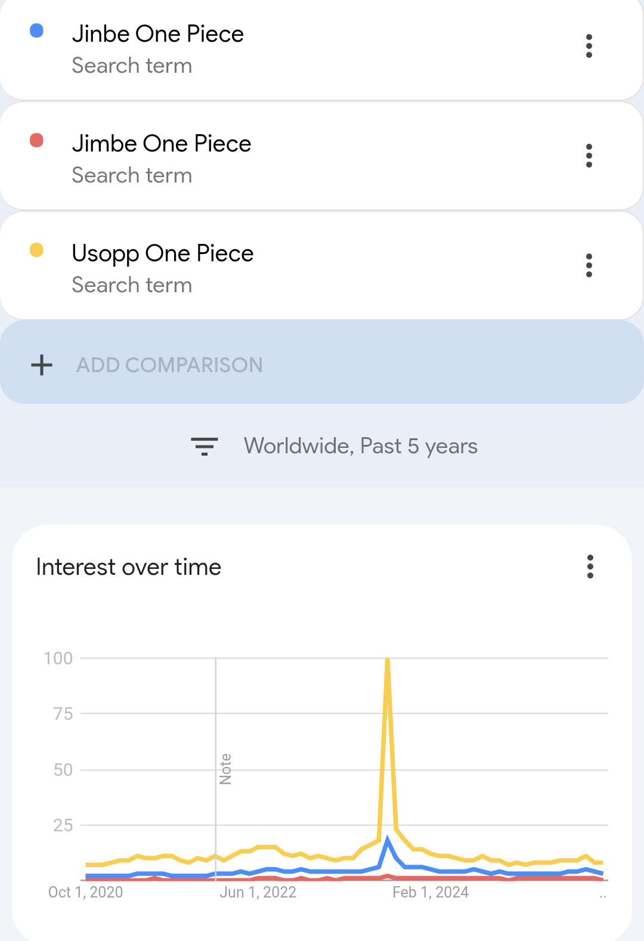The height and width of the screenshot is (941, 644).
Task: Click the Interest over time heading
Action: (129, 567)
